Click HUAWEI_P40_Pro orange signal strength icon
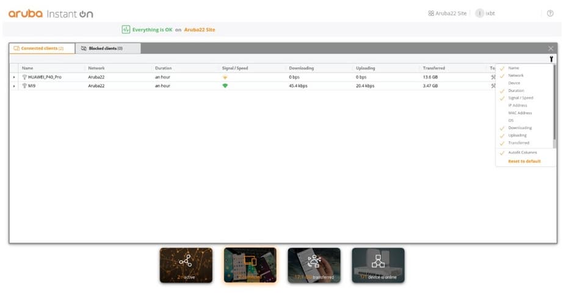572x295 pixels. click(x=225, y=77)
